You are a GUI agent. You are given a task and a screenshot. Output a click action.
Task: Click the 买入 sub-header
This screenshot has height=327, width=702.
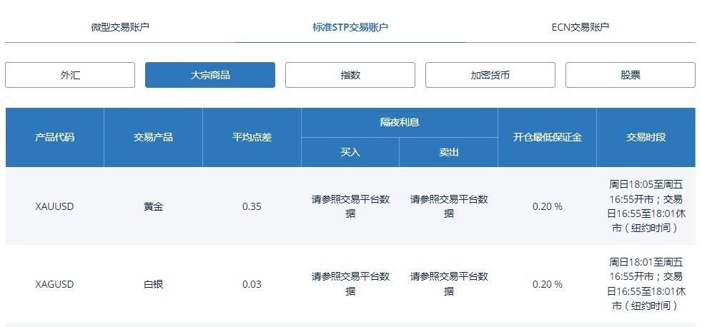350,152
